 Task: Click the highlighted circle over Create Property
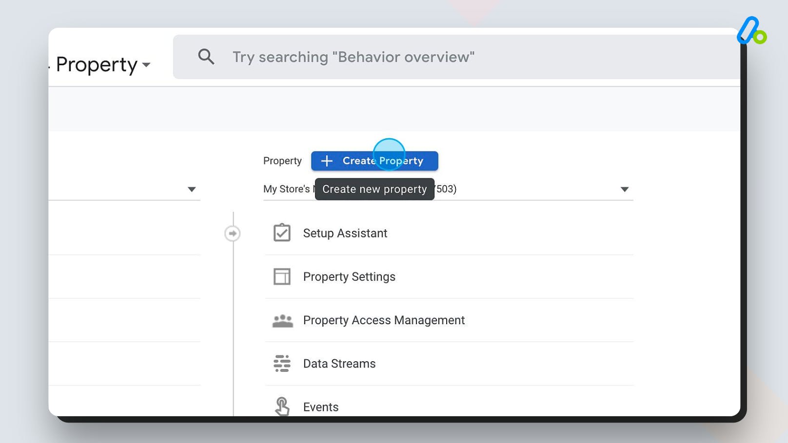[389, 154]
